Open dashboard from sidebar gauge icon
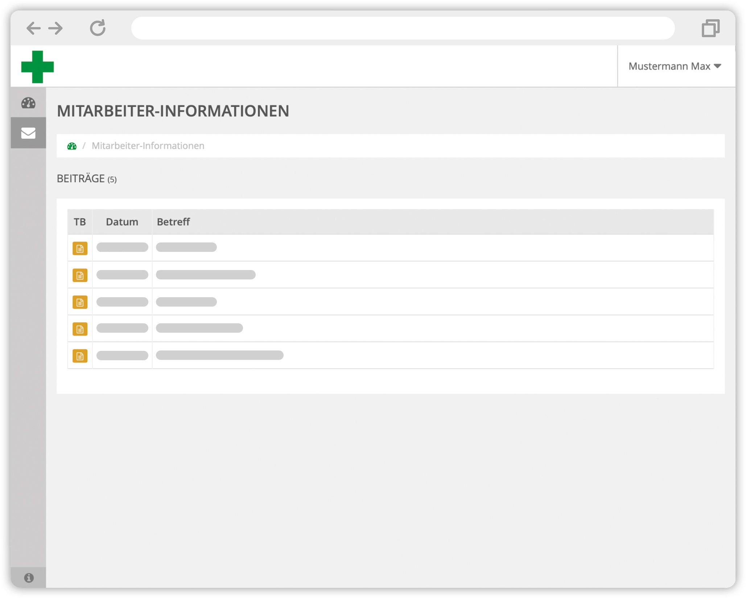 [28, 103]
